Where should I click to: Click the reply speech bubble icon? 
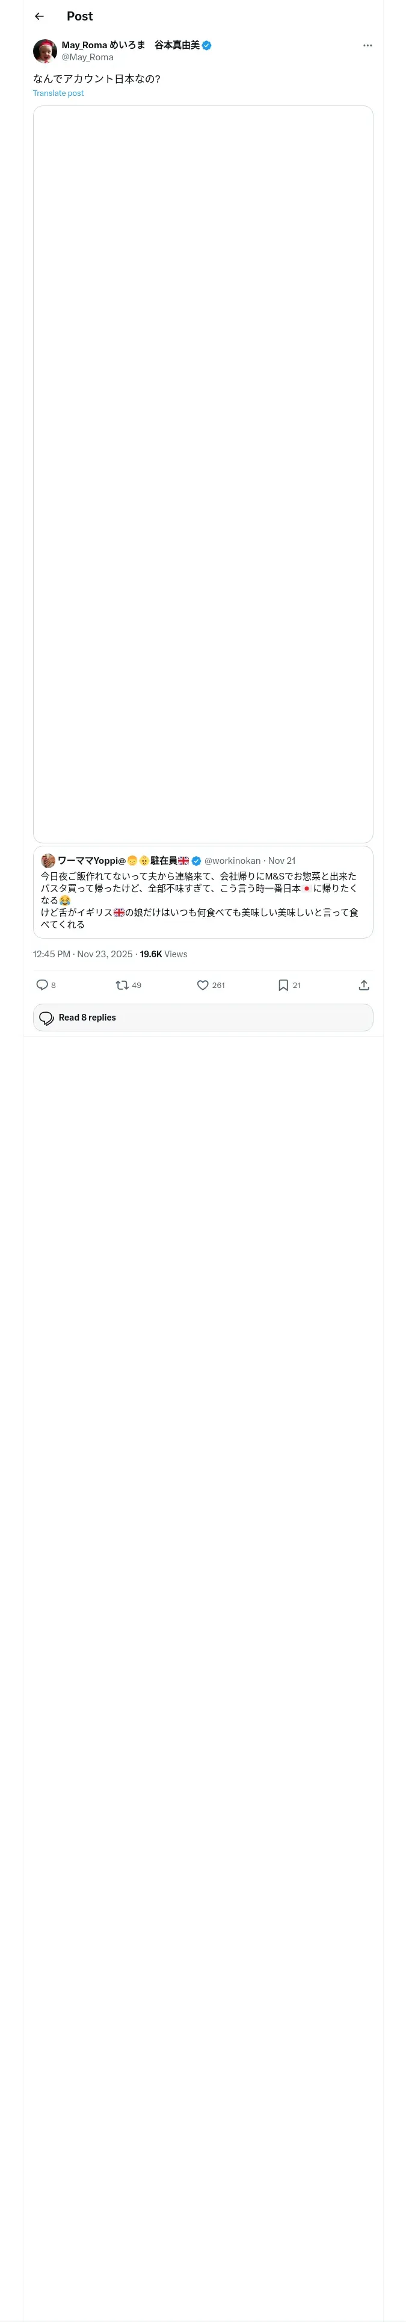[42, 984]
